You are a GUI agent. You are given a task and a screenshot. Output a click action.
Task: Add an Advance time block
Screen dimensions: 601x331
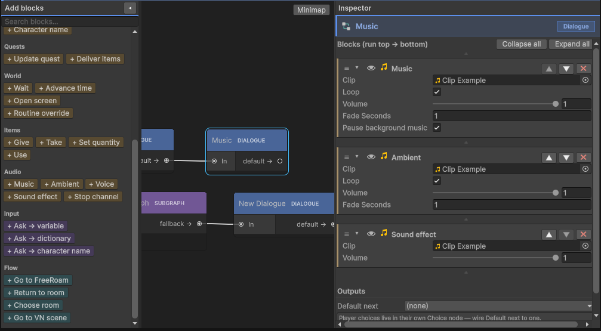coord(65,88)
